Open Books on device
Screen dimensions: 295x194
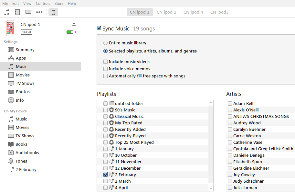pos(40,144)
